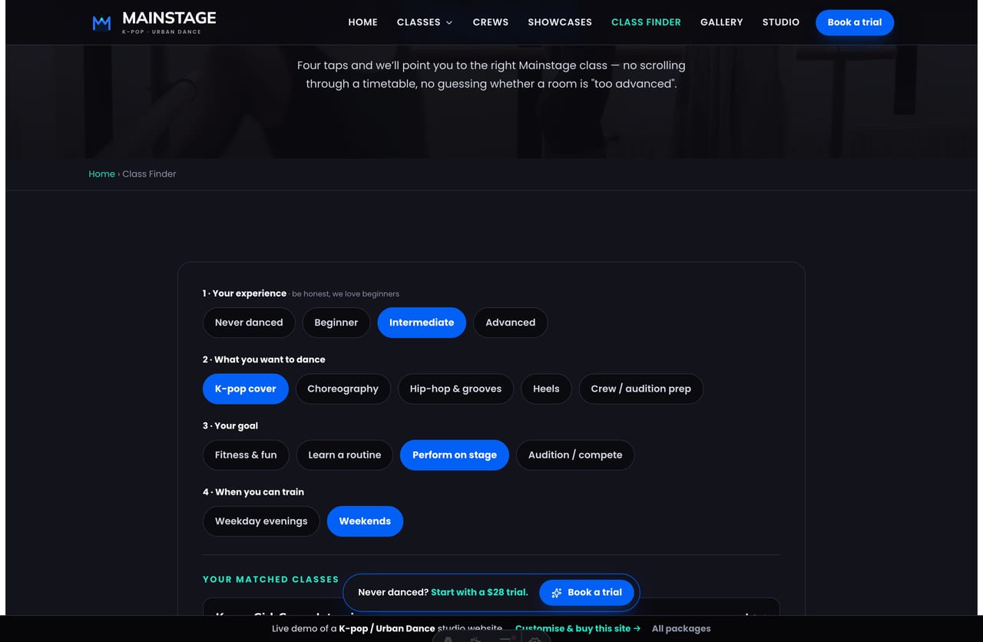Viewport: 983px width, 642px height.
Task: Choose the Beginner experience level
Action: click(x=336, y=323)
